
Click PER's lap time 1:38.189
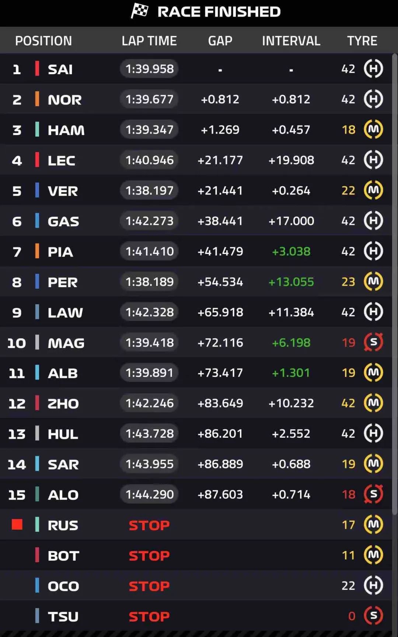click(x=149, y=282)
